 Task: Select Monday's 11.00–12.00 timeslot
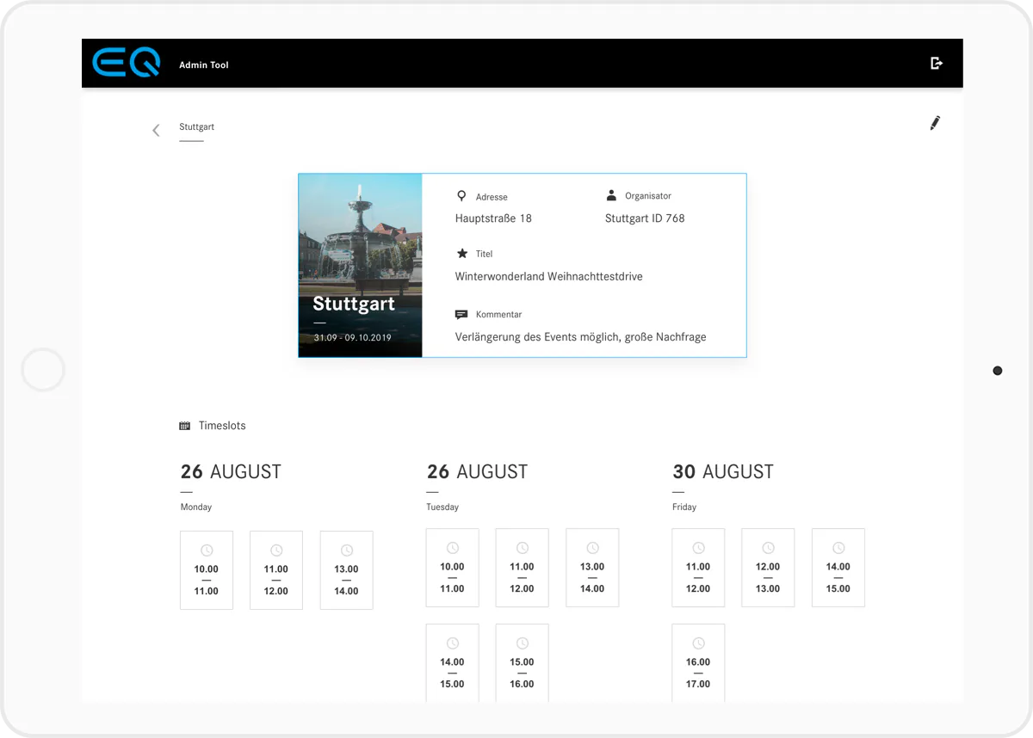point(276,570)
